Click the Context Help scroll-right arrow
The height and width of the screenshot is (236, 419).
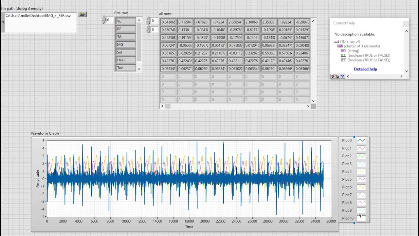tap(401, 76)
